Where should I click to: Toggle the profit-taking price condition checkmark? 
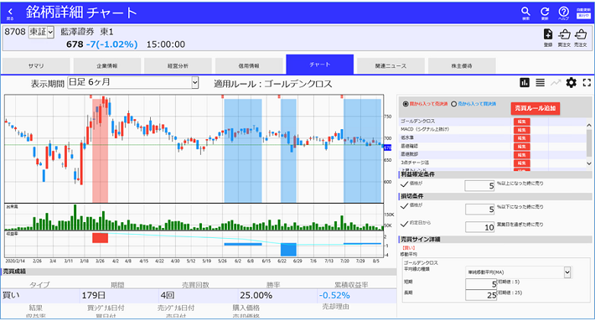coord(405,184)
